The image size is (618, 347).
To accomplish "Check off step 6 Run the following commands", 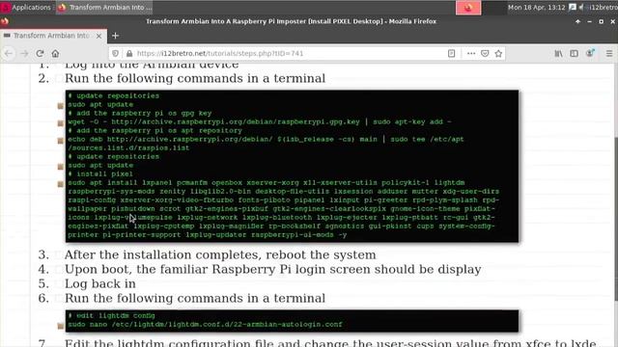I will coord(58,298).
